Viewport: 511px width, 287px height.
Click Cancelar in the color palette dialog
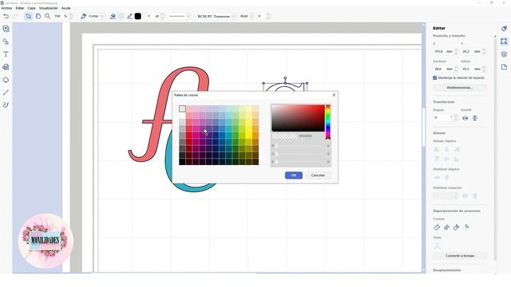click(x=318, y=175)
